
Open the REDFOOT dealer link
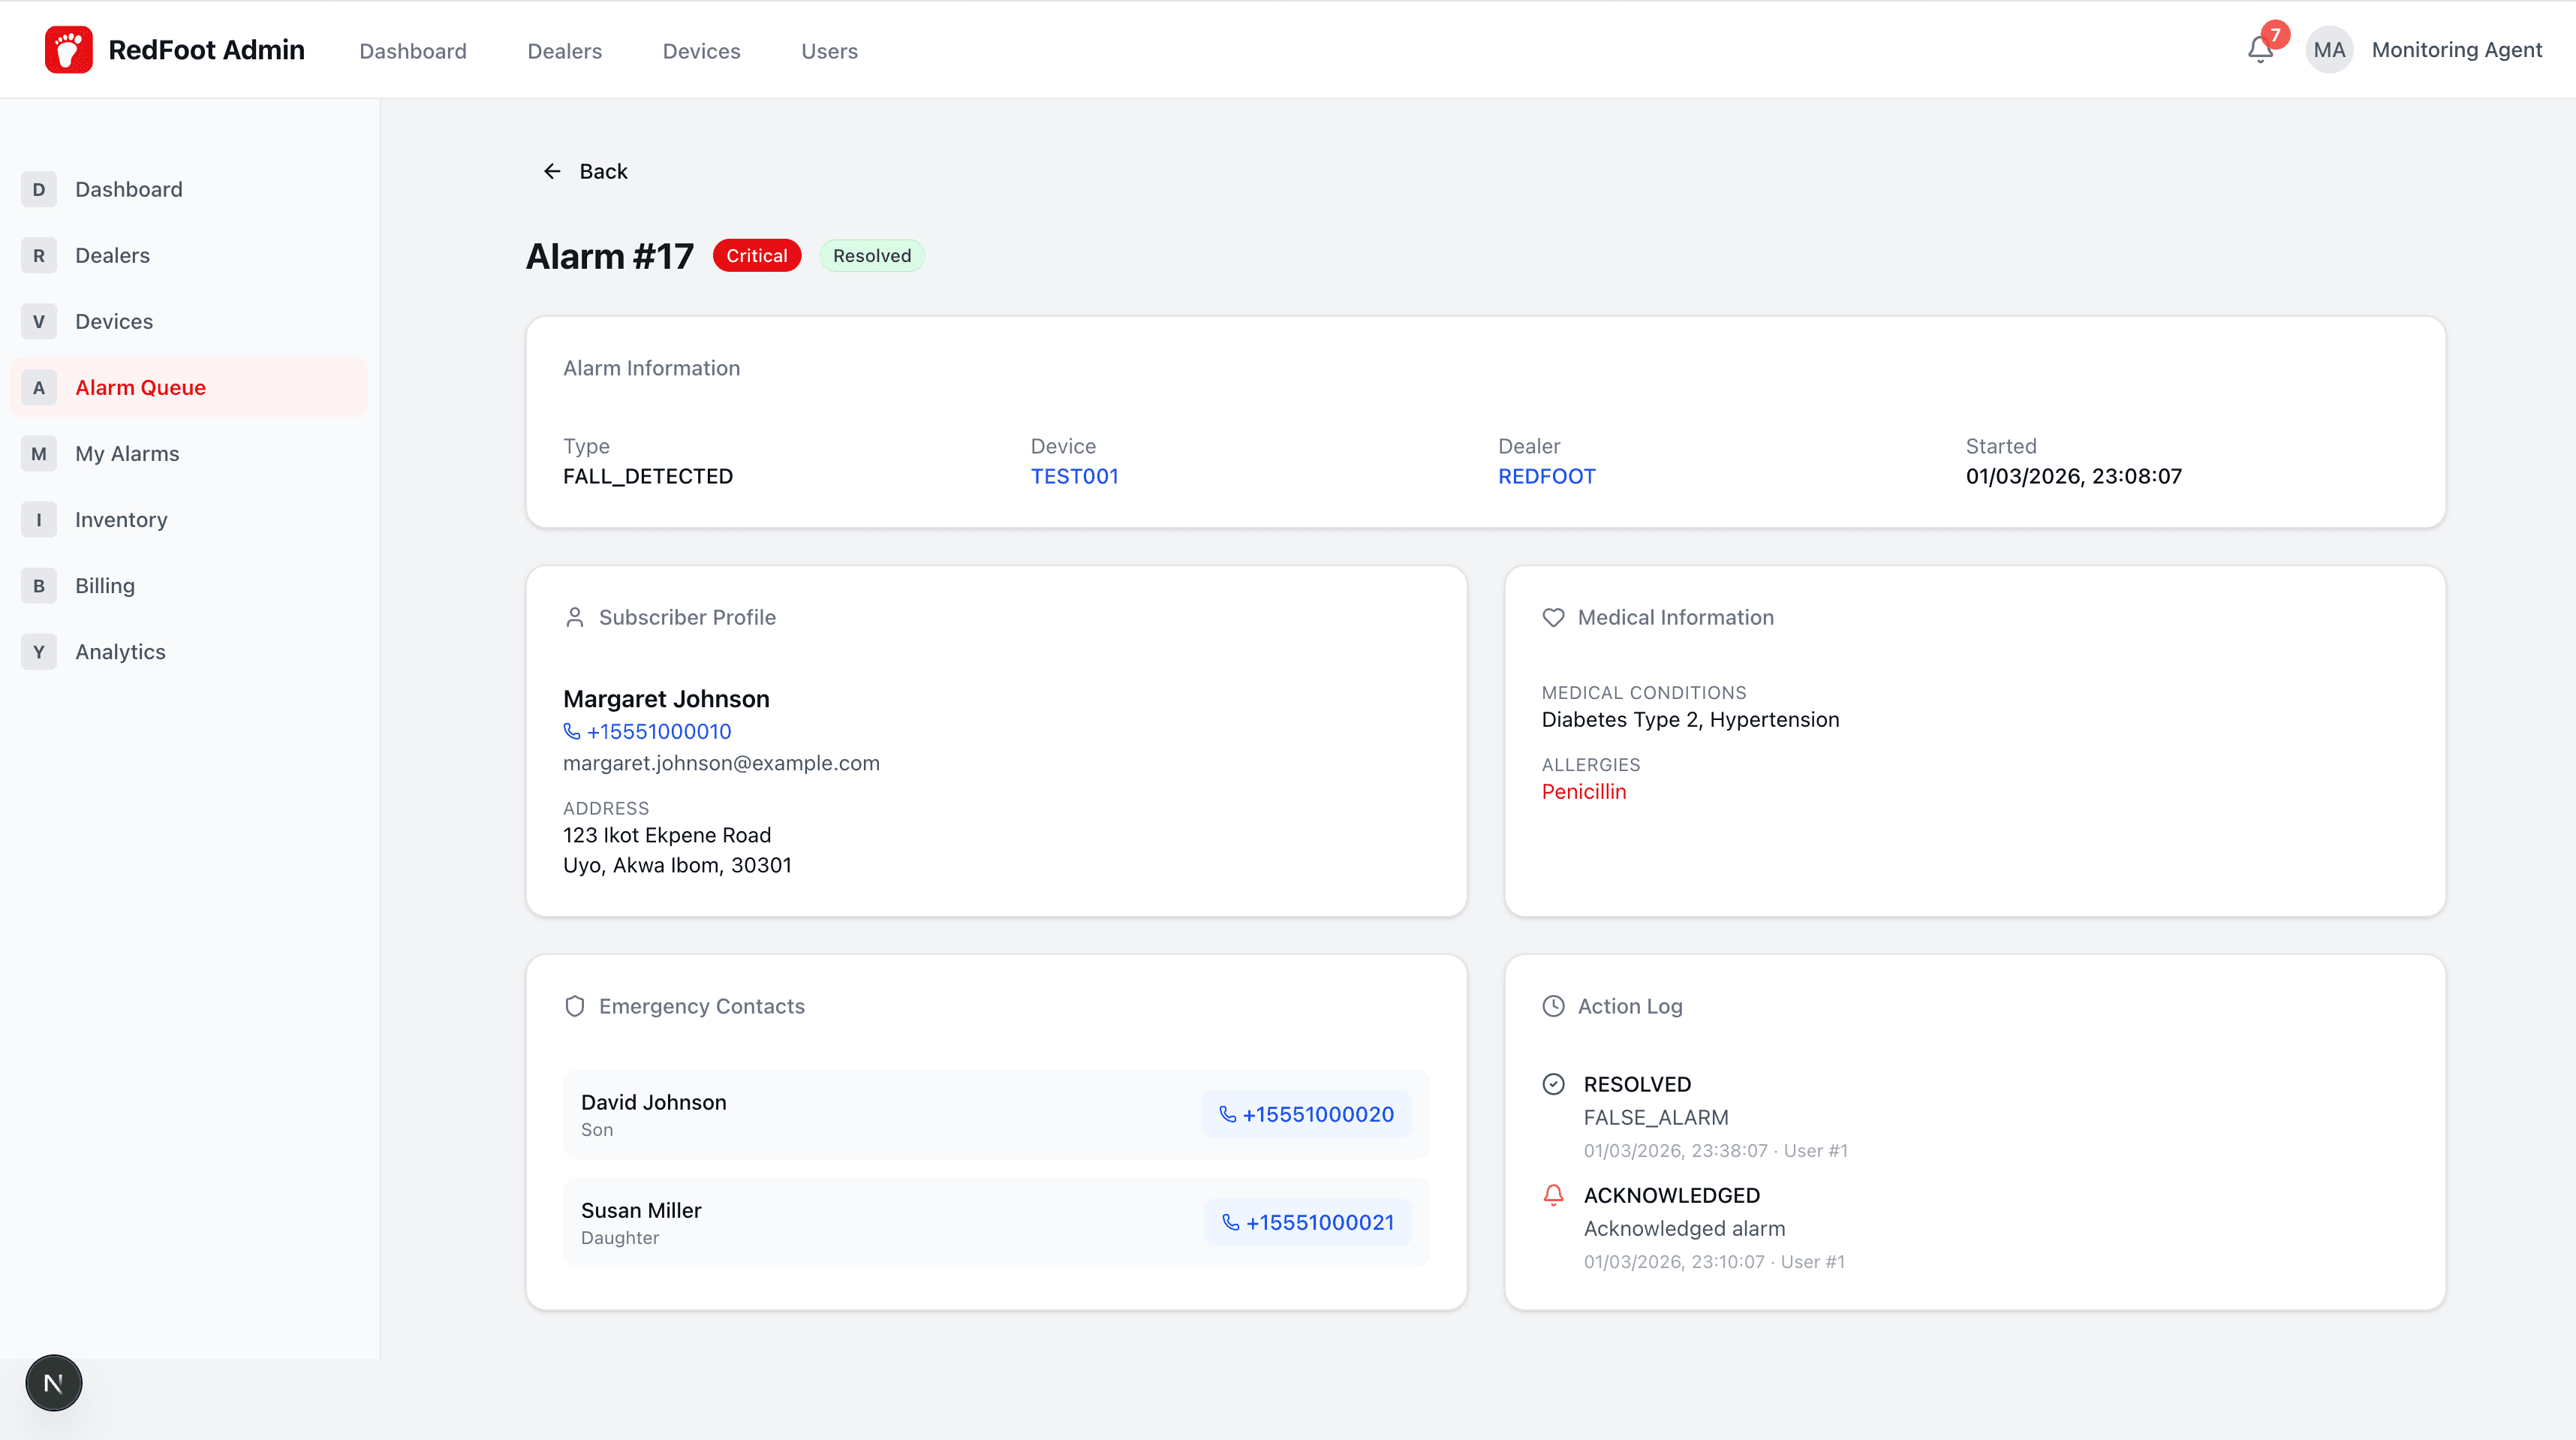[x=1546, y=476]
